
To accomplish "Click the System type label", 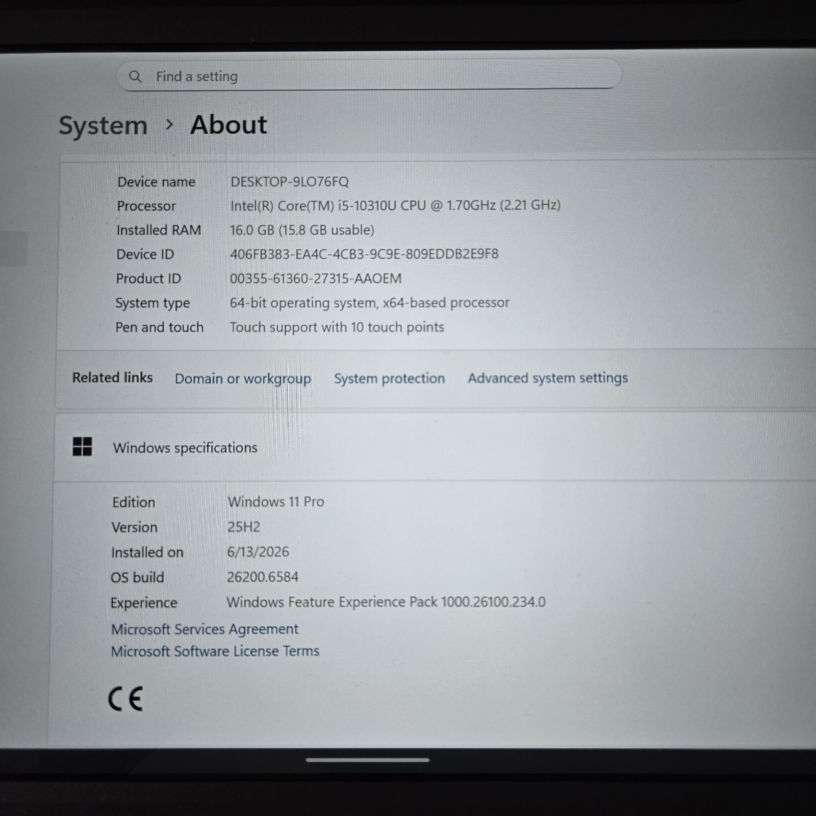I will coord(152,303).
